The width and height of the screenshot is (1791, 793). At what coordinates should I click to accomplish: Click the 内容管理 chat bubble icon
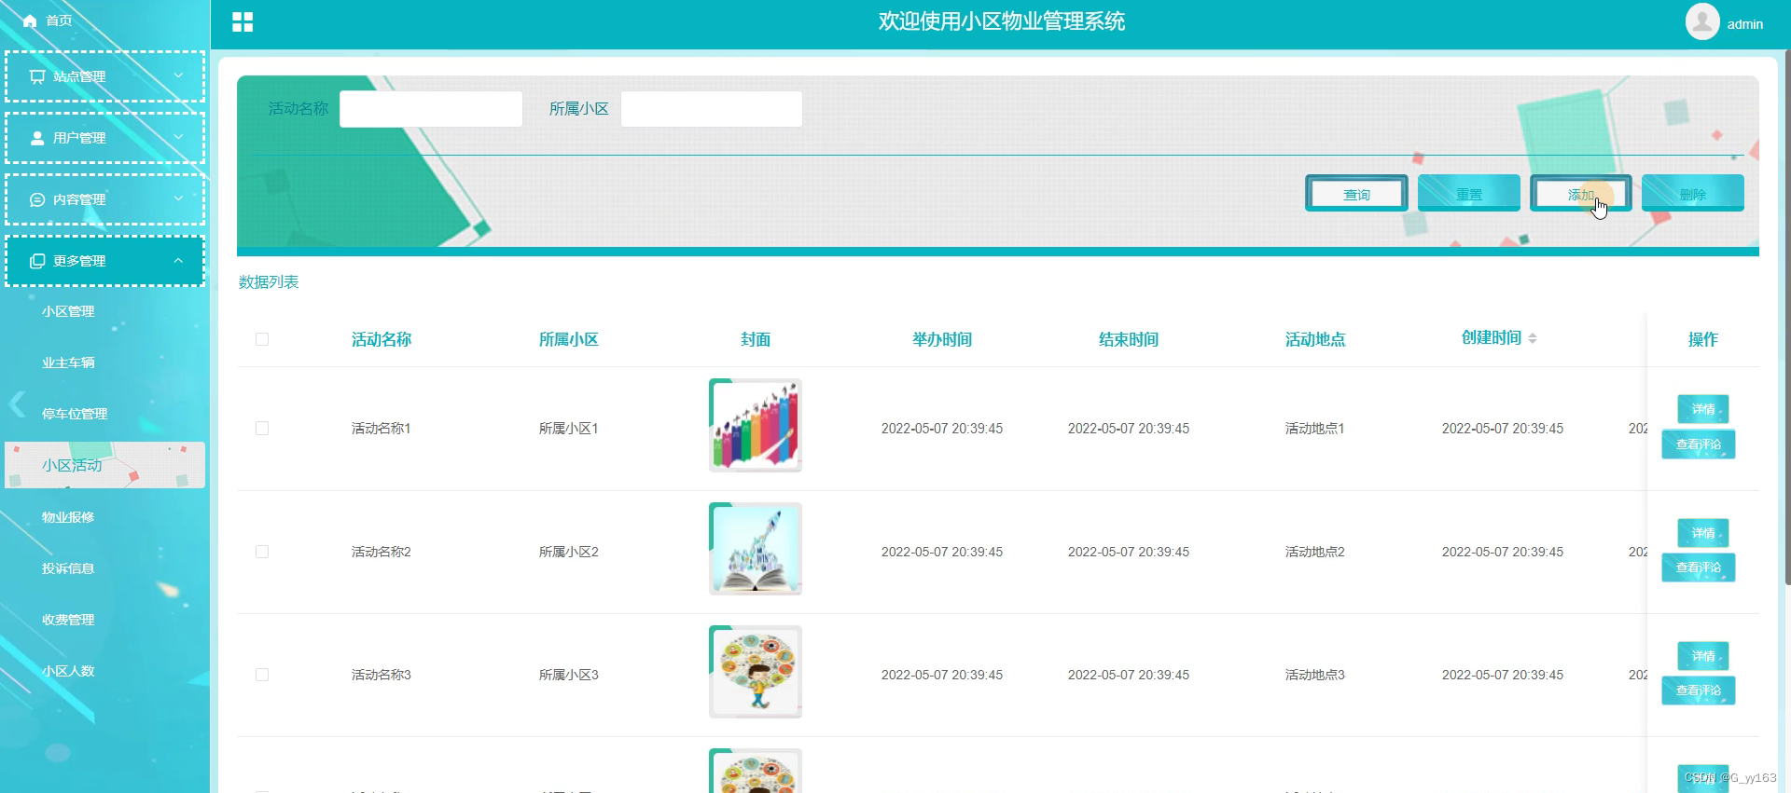[37, 199]
